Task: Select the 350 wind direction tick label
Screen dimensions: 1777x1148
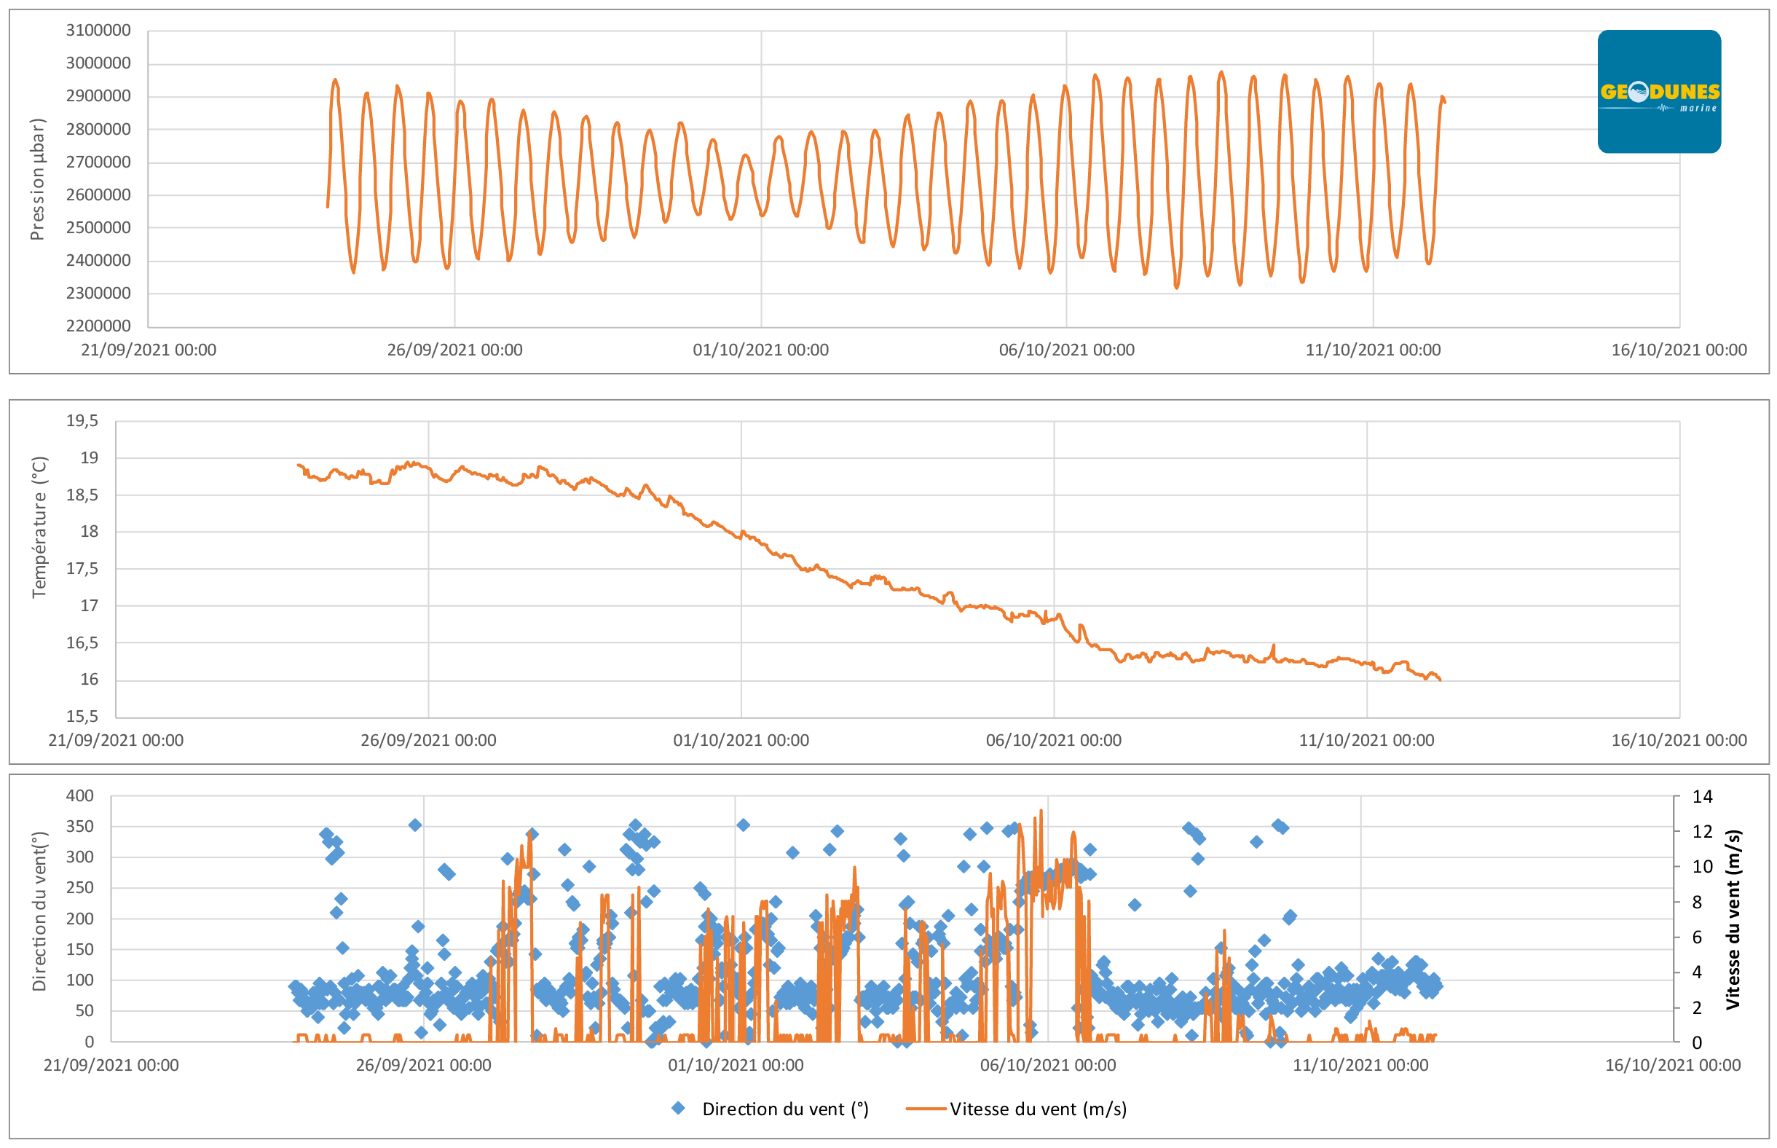Action: pos(79,826)
